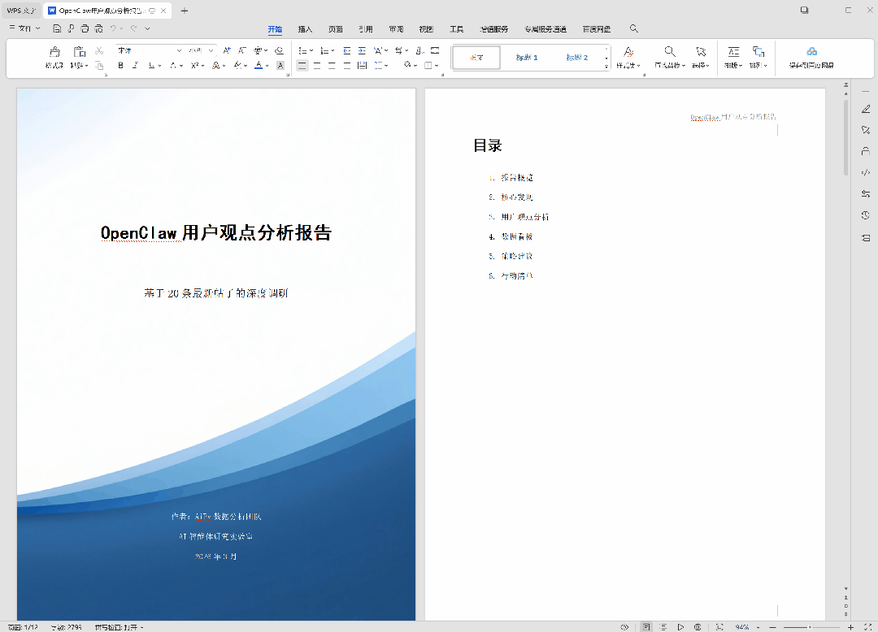878x632 pixels.
Task: Align paragraph left
Action: point(302,66)
